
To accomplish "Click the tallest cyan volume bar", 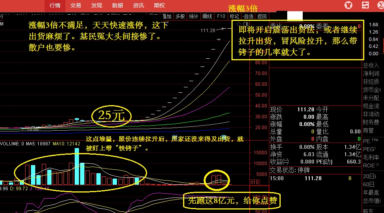I will click(77, 166).
